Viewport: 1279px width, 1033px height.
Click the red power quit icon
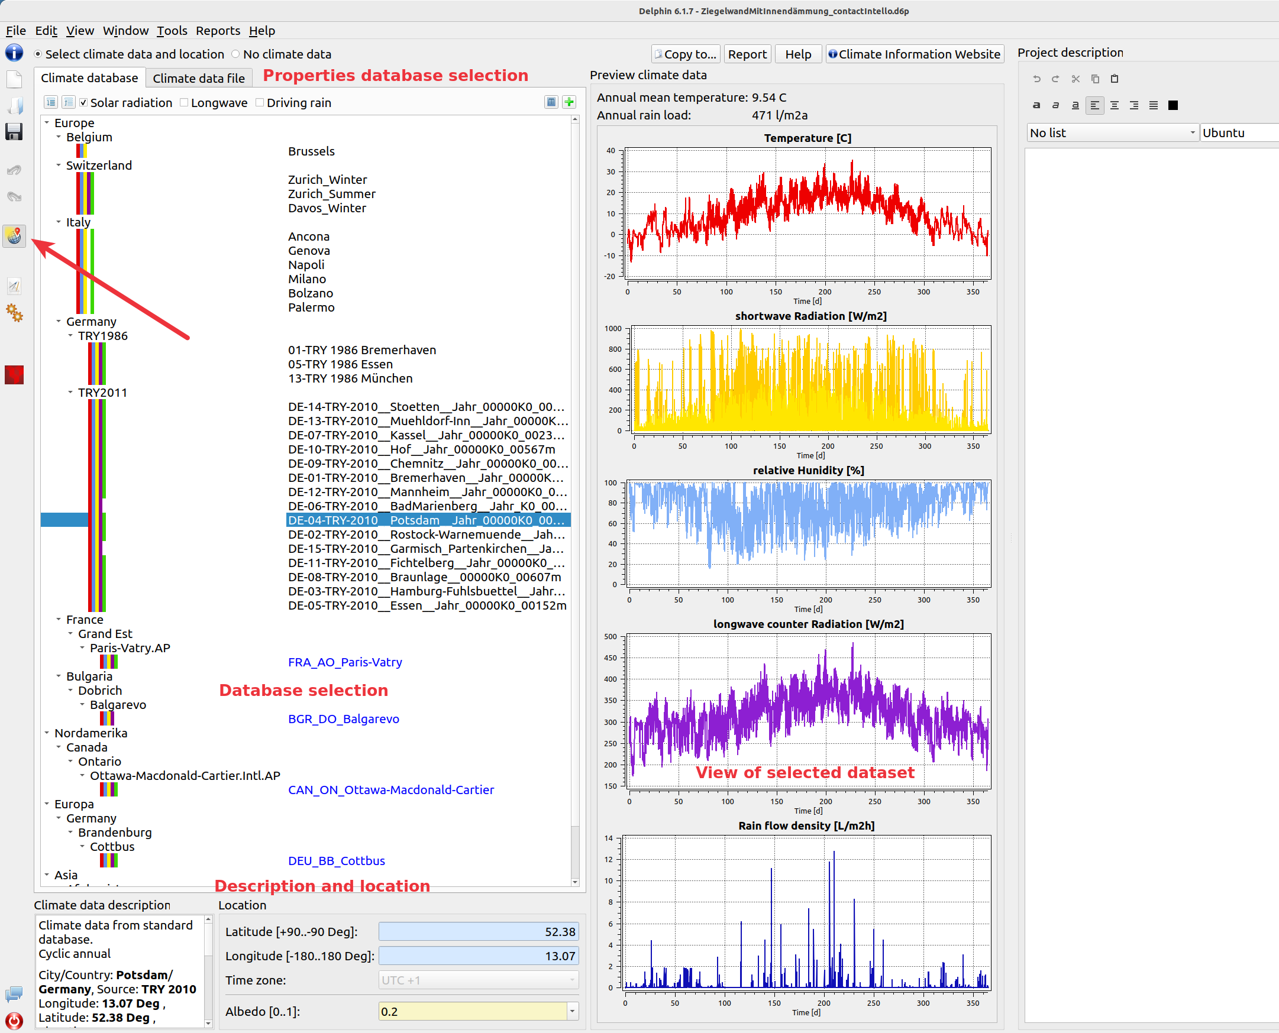pos(14,1020)
